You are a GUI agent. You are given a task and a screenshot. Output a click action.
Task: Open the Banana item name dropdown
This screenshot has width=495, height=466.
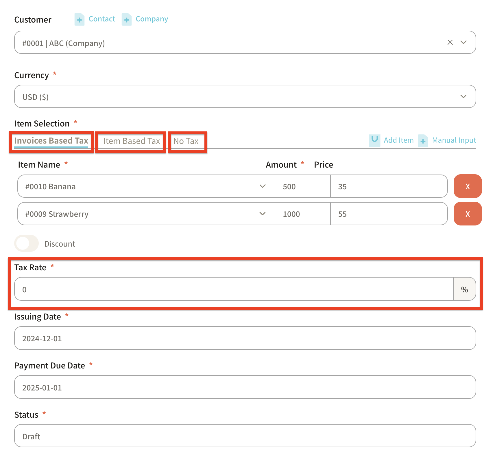[x=262, y=186]
